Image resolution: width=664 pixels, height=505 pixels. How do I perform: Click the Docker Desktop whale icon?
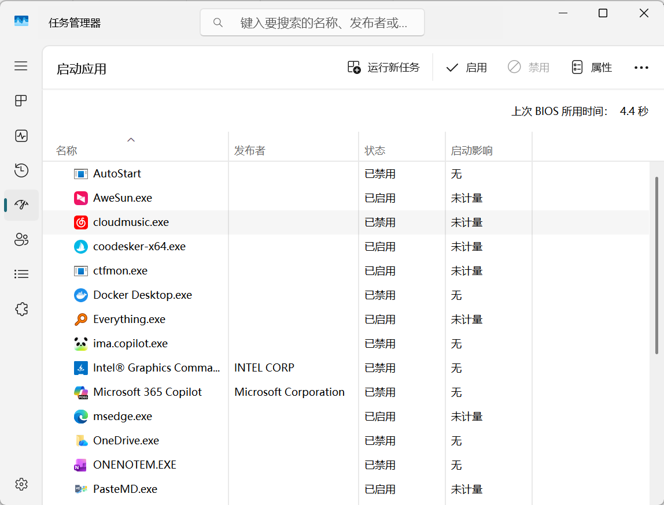point(81,295)
